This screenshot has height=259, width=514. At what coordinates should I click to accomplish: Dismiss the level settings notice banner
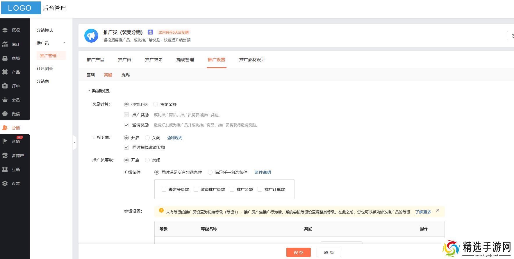click(438, 211)
